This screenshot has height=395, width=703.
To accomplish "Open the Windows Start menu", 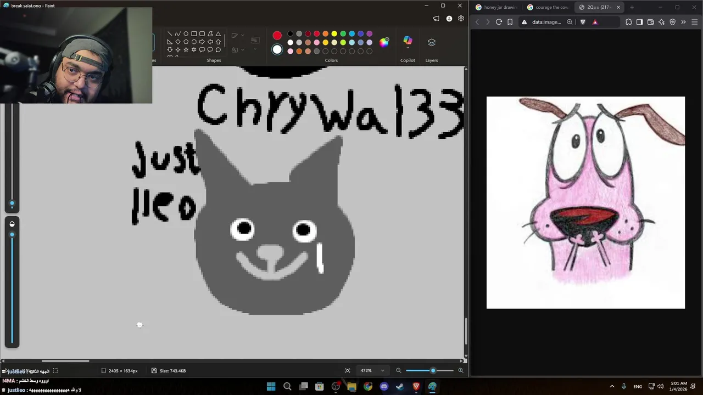I will [271, 387].
